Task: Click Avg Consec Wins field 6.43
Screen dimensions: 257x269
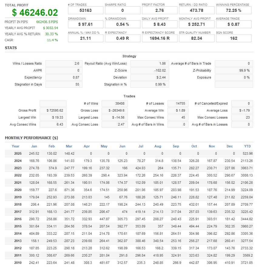Action: (53, 125)
